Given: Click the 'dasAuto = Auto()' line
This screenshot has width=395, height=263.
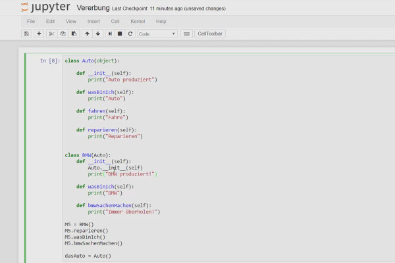Looking at the screenshot, I should click(x=88, y=256).
